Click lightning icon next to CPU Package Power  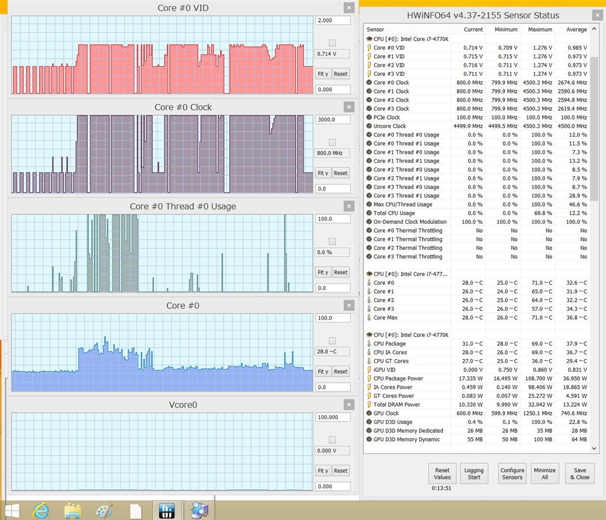(369, 378)
